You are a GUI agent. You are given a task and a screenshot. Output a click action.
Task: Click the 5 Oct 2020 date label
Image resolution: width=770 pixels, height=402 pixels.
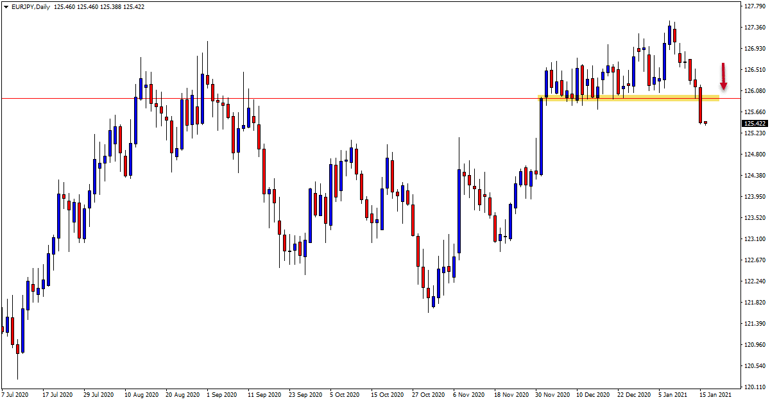(x=345, y=395)
